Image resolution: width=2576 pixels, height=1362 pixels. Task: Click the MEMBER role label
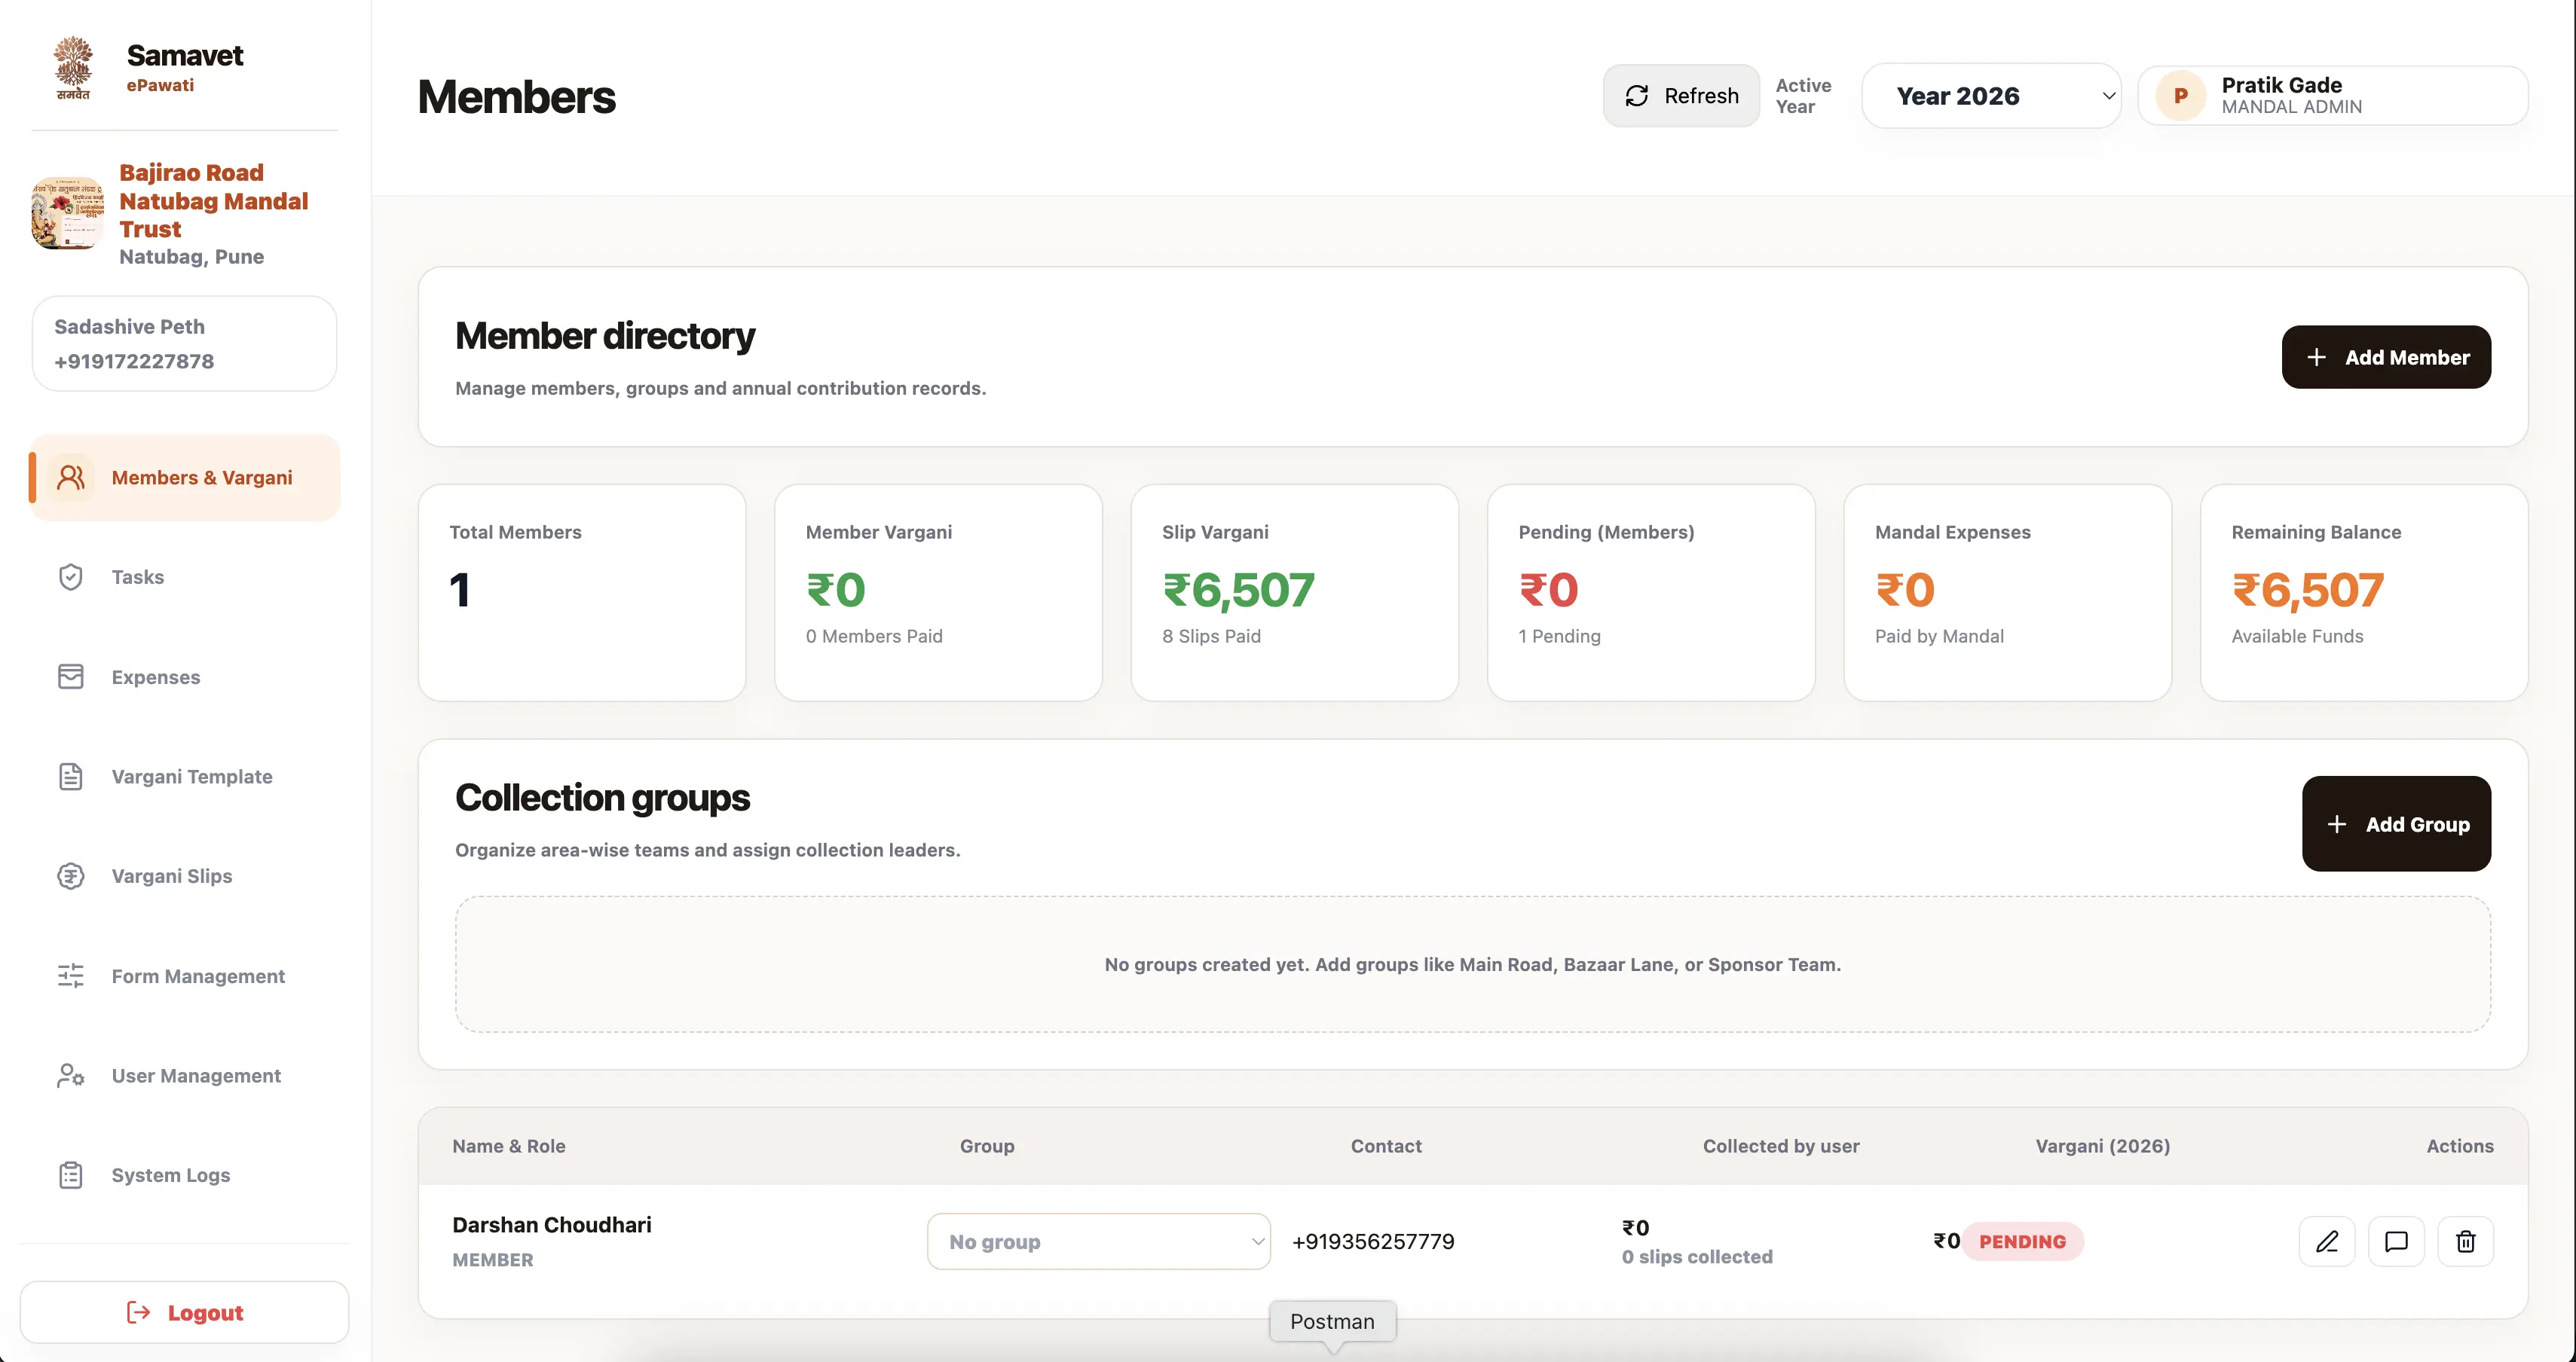pos(493,1260)
